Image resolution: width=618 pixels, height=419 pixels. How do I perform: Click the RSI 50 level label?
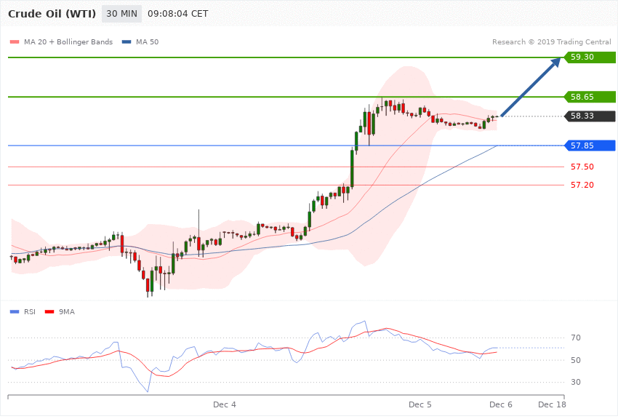pos(576,360)
